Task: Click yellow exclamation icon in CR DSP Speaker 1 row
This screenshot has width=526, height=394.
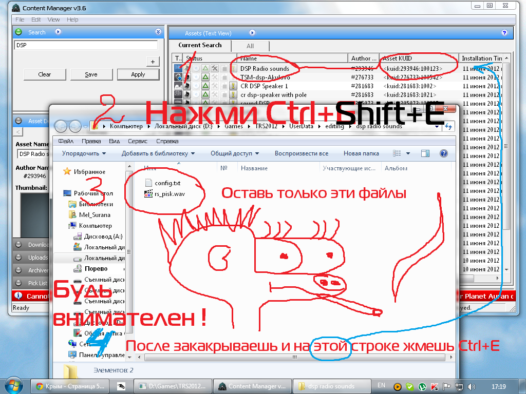Action: pos(233,86)
